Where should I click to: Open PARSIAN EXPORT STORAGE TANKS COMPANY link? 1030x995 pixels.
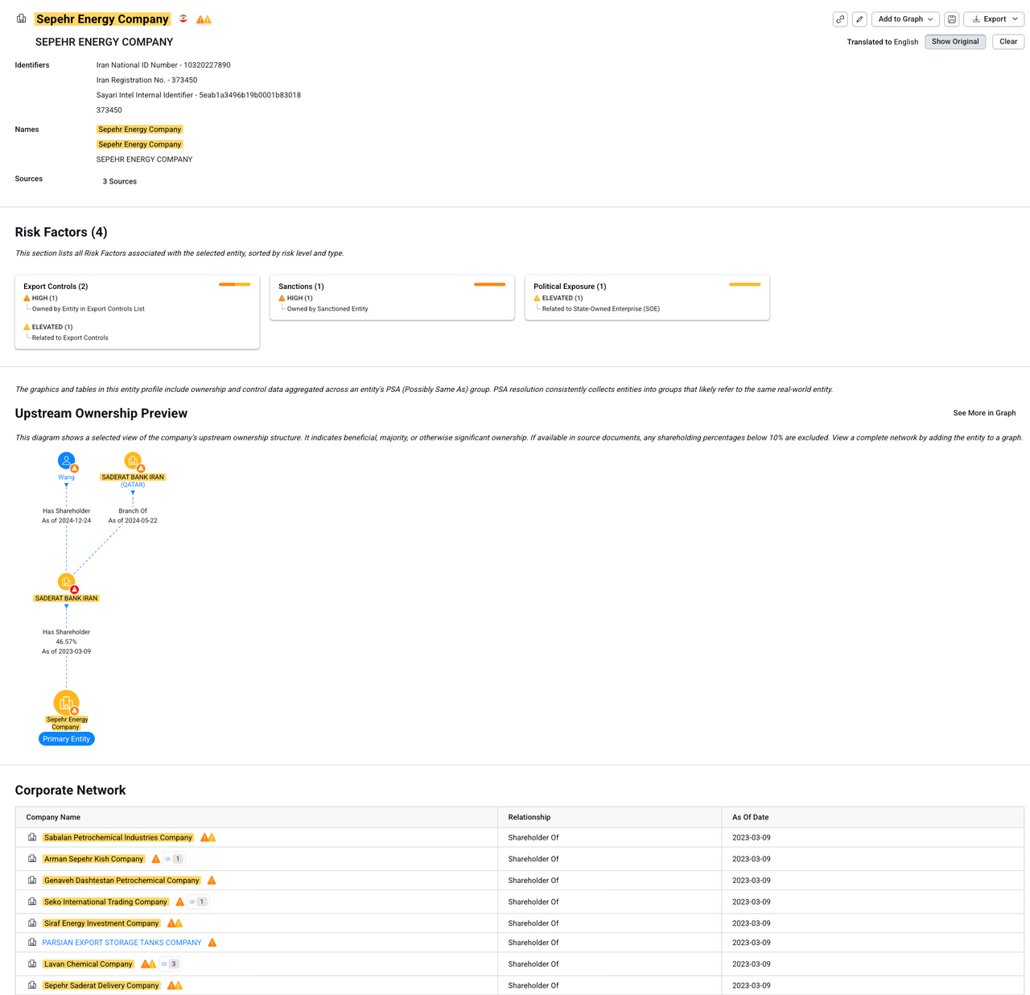pos(122,943)
